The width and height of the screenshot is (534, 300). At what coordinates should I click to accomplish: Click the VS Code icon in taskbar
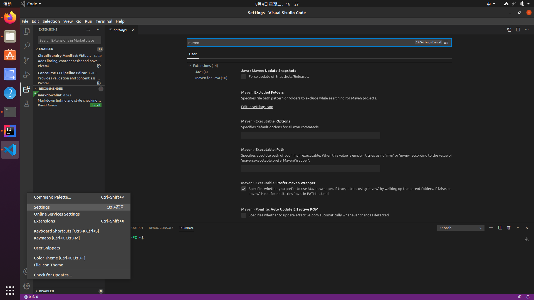pyautogui.click(x=10, y=149)
